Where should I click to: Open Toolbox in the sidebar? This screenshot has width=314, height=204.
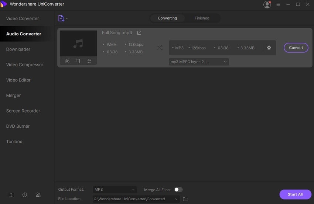(27, 142)
